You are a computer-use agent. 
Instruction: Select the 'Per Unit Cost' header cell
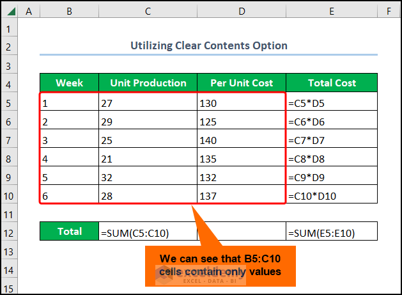tap(242, 83)
